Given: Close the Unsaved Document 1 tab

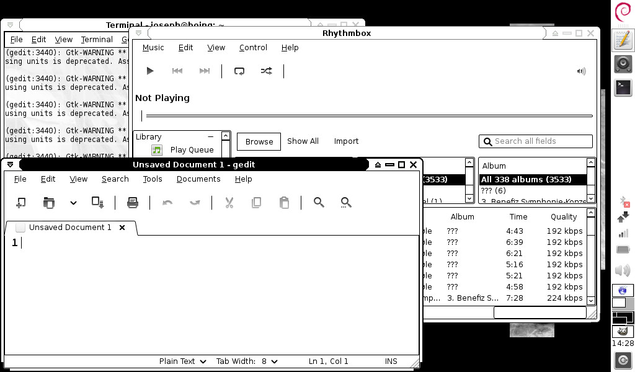Looking at the screenshot, I should click(x=122, y=228).
